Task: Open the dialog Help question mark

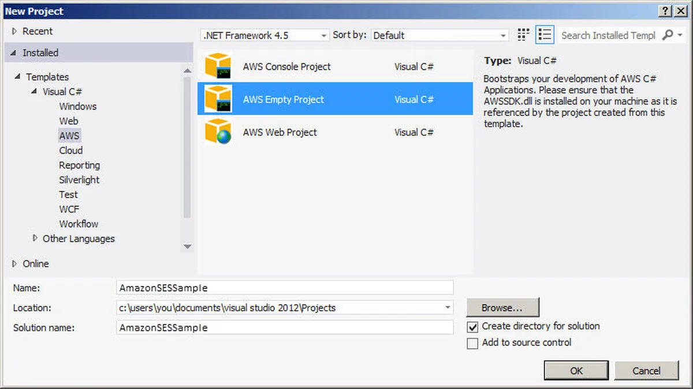Action: click(x=665, y=11)
